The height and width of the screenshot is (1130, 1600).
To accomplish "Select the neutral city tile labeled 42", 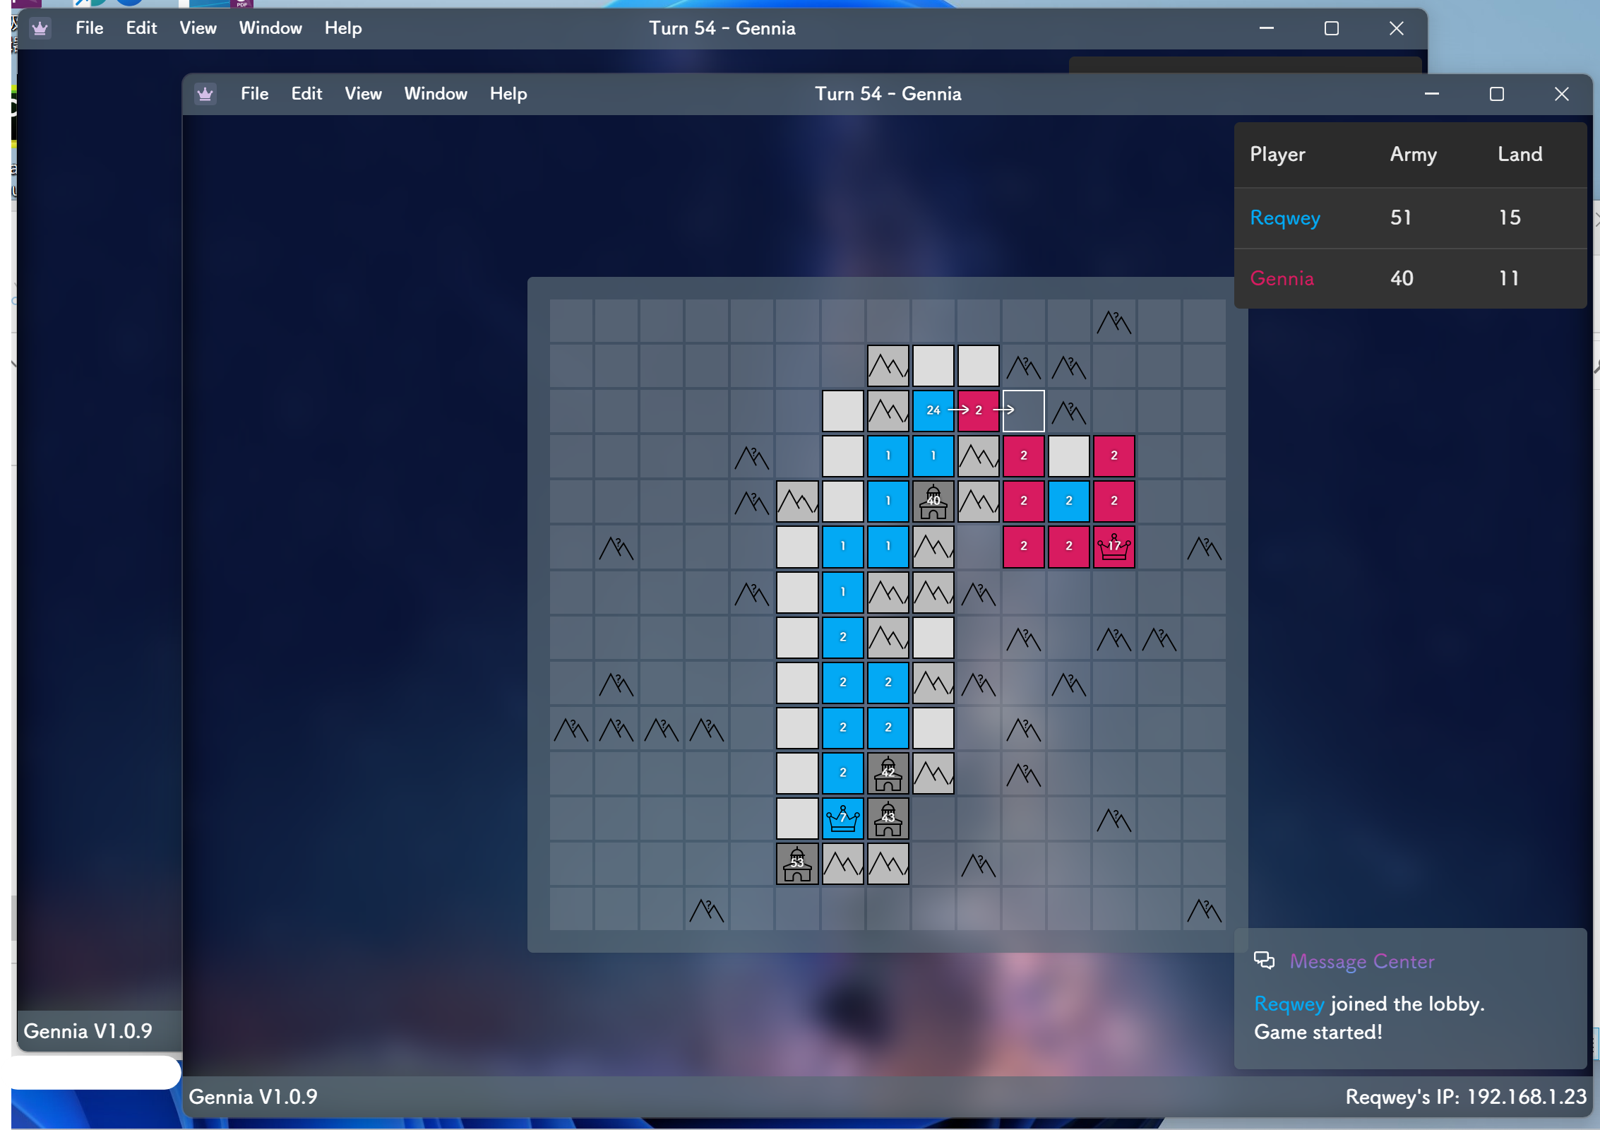I will (888, 773).
